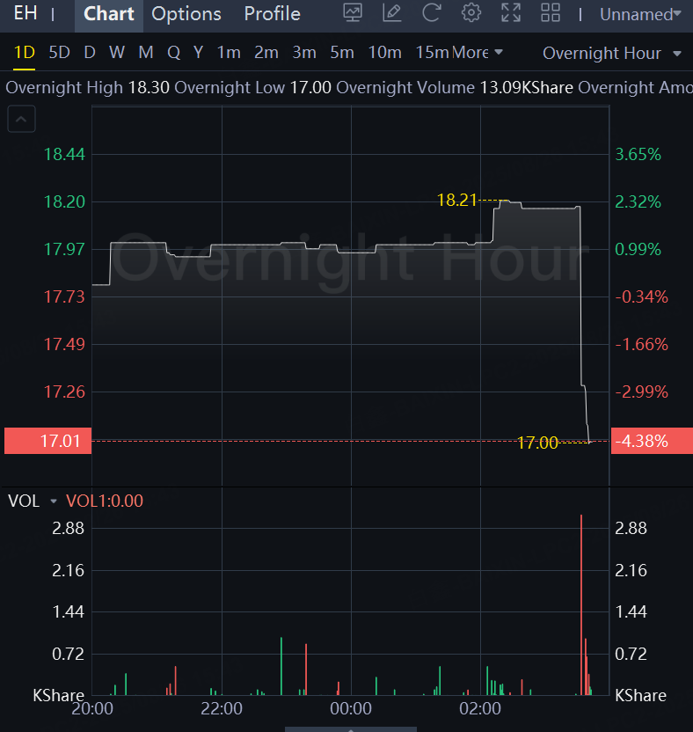Click the EH ticker symbol
The height and width of the screenshot is (732, 693).
(x=26, y=13)
